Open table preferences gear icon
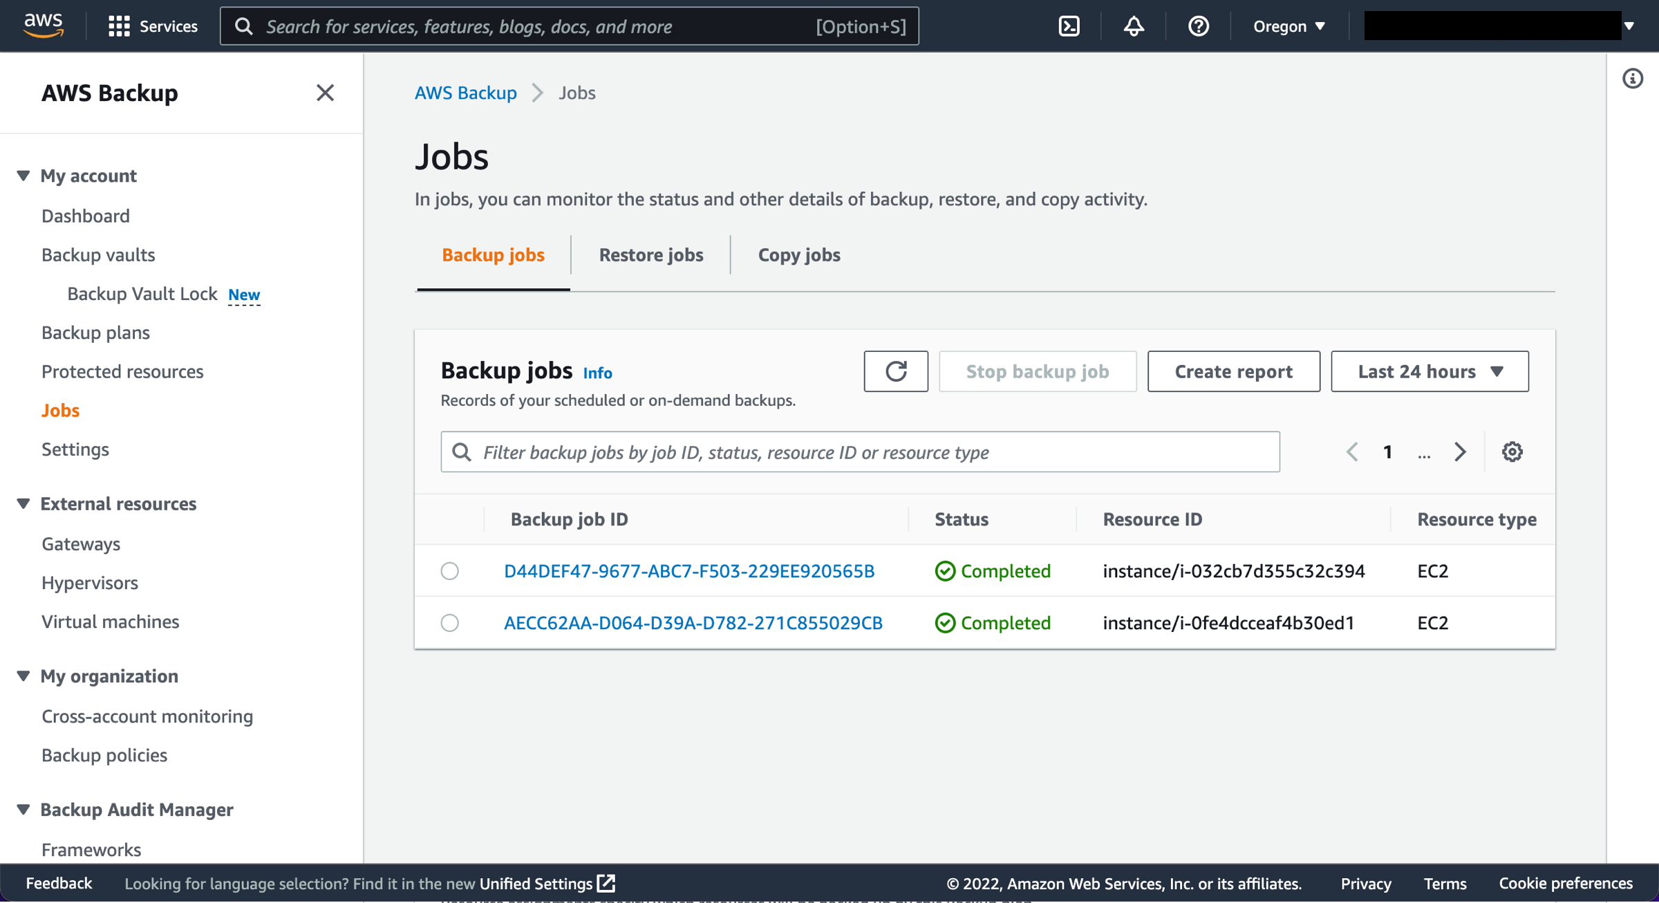 (x=1512, y=451)
